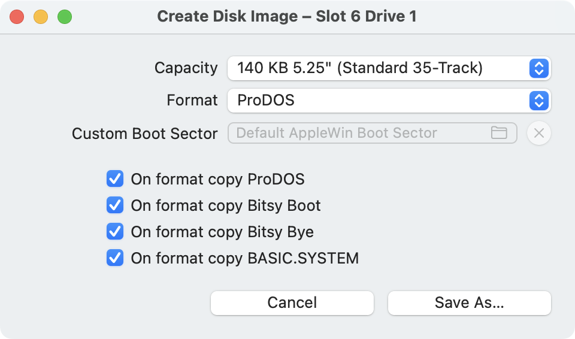Screen dimensions: 575x339
Task: Click the Capacity popup arrows
Action: (x=538, y=68)
